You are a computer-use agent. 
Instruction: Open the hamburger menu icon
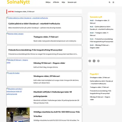[x=113, y=2]
